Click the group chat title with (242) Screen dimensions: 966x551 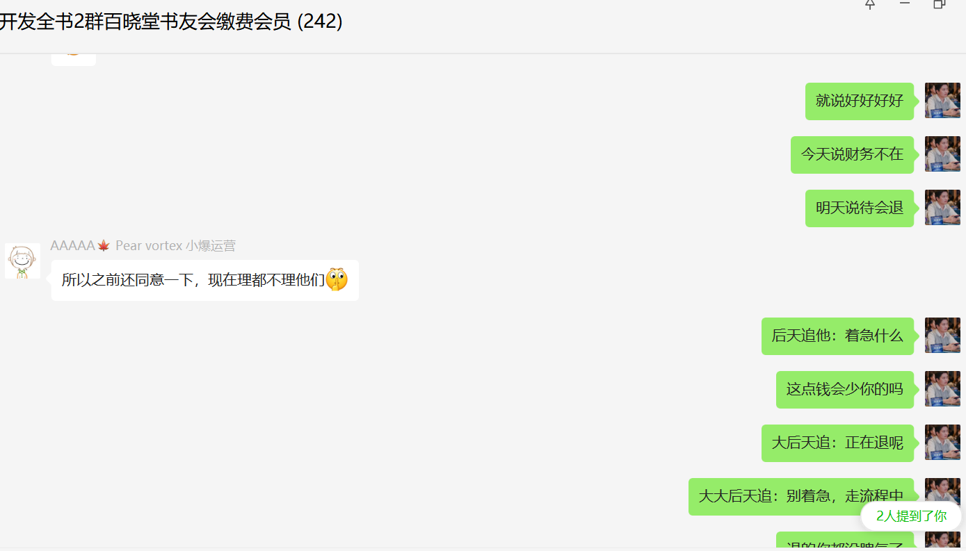click(171, 22)
